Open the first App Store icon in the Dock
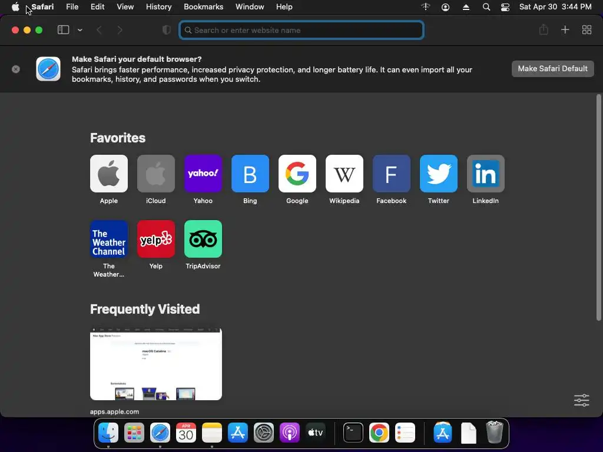 coord(238,433)
